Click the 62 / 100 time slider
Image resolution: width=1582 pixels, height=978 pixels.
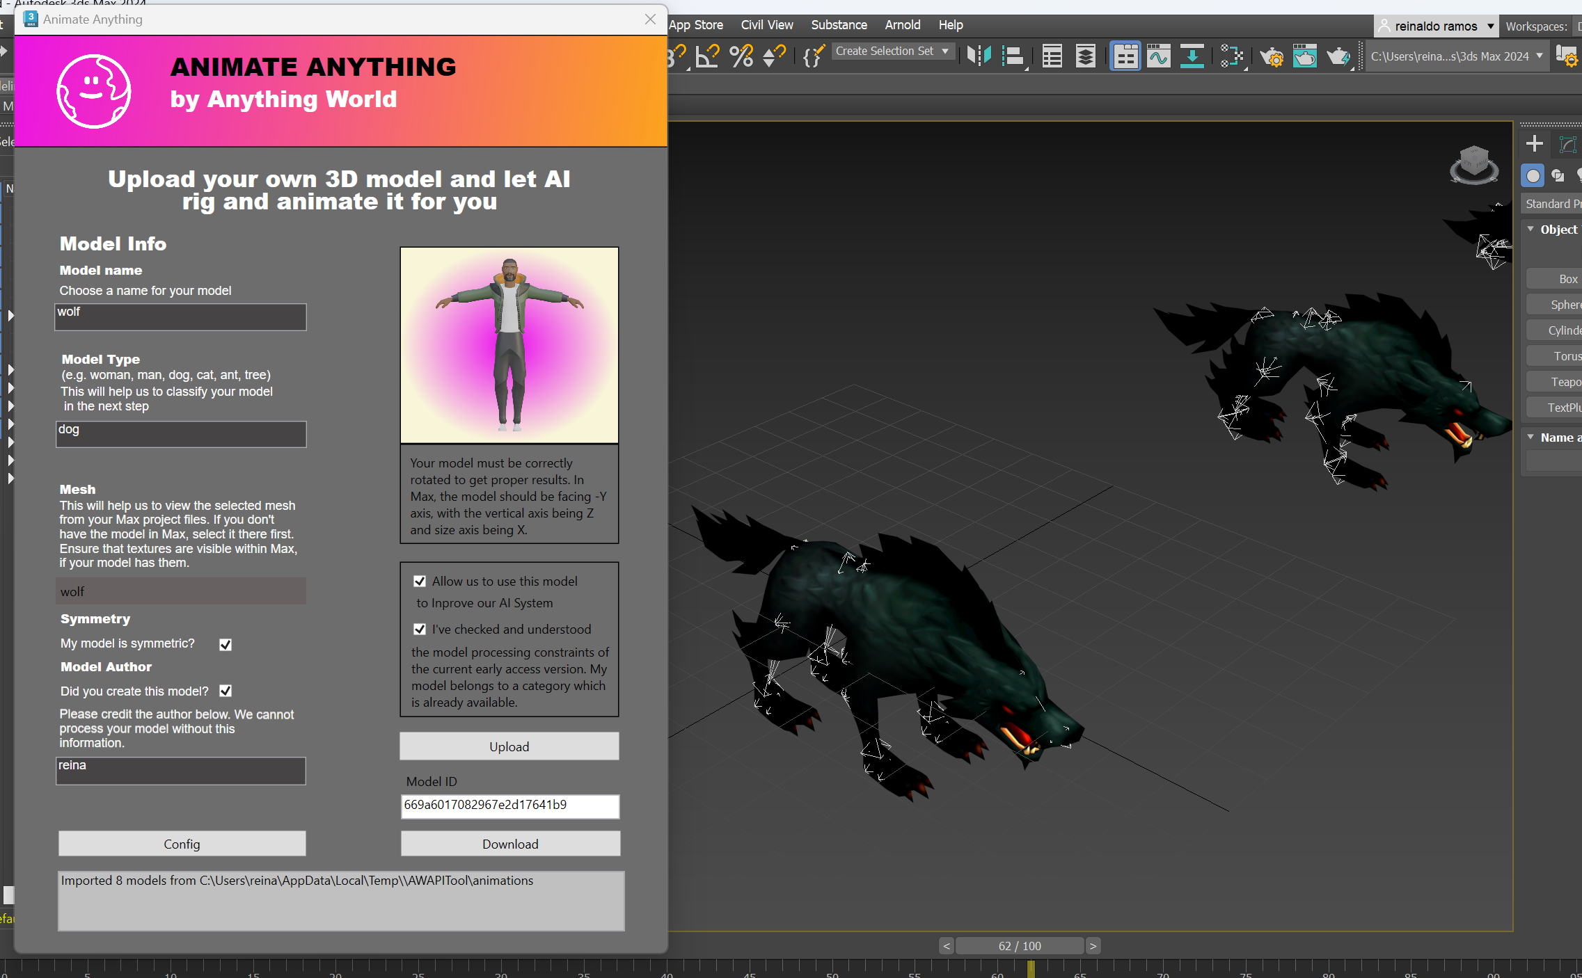click(x=1019, y=946)
